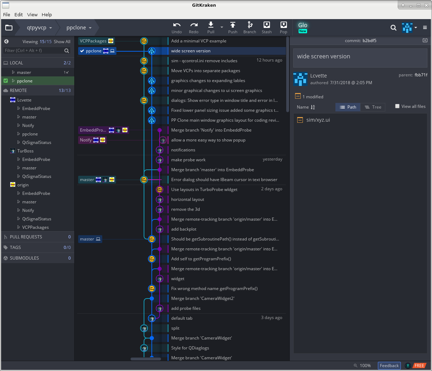Stash changes using the Stash icon

[x=267, y=24]
